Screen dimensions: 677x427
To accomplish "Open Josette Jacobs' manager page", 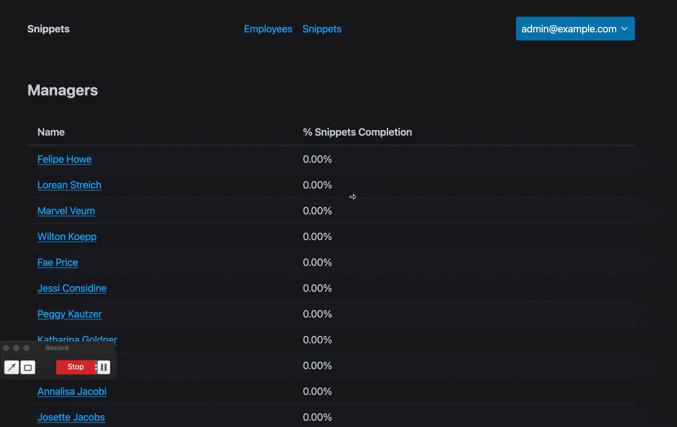I will click(71, 417).
